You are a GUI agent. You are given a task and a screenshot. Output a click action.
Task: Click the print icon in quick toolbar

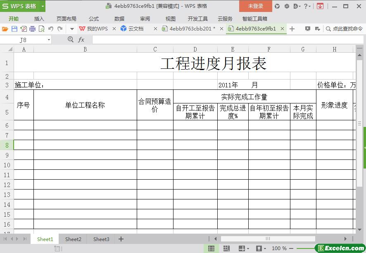(32, 29)
